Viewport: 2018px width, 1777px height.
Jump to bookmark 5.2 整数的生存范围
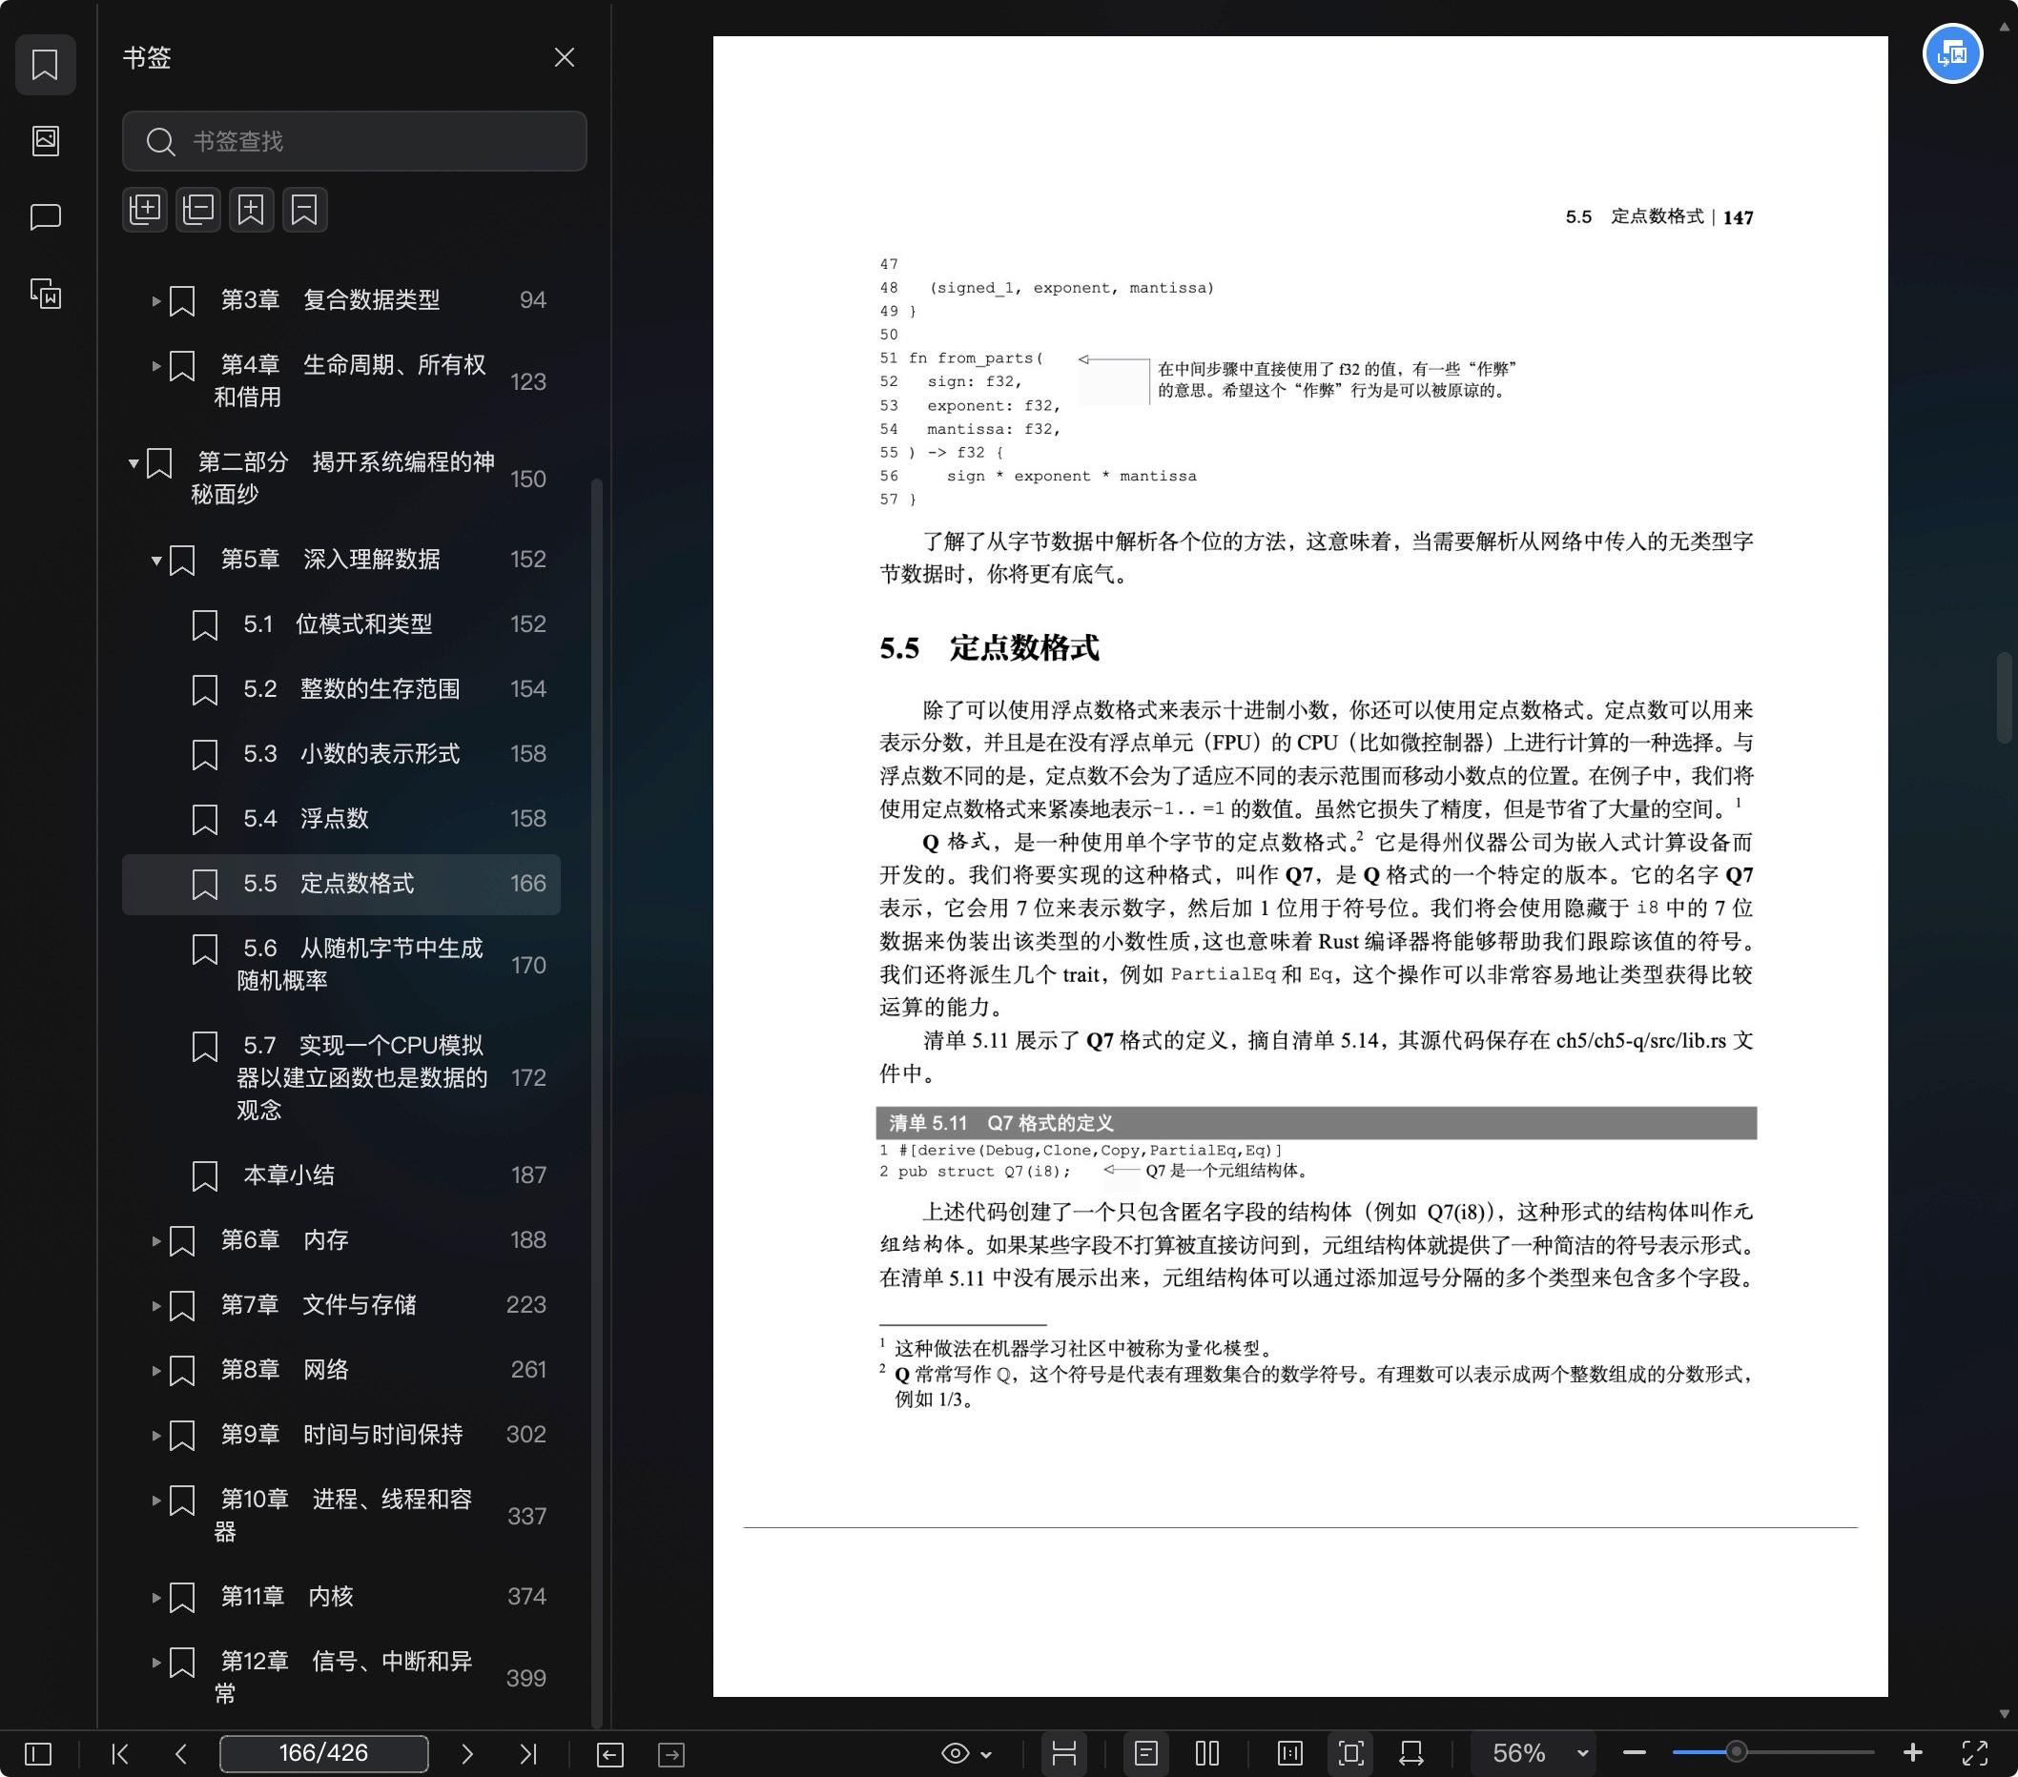[x=341, y=689]
